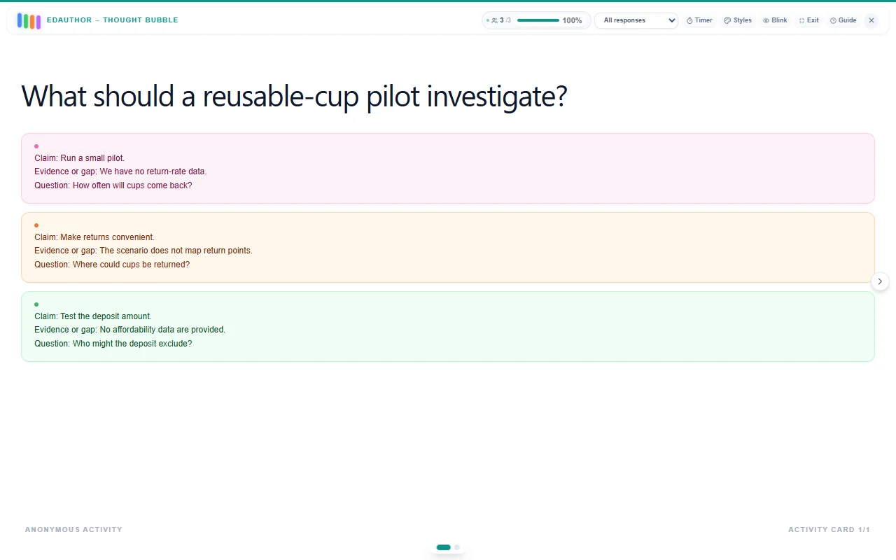Viewport: 896px width, 560px height.
Task: Click the 'ACTIVITY CARD 1/1' footer label
Action: click(829, 530)
